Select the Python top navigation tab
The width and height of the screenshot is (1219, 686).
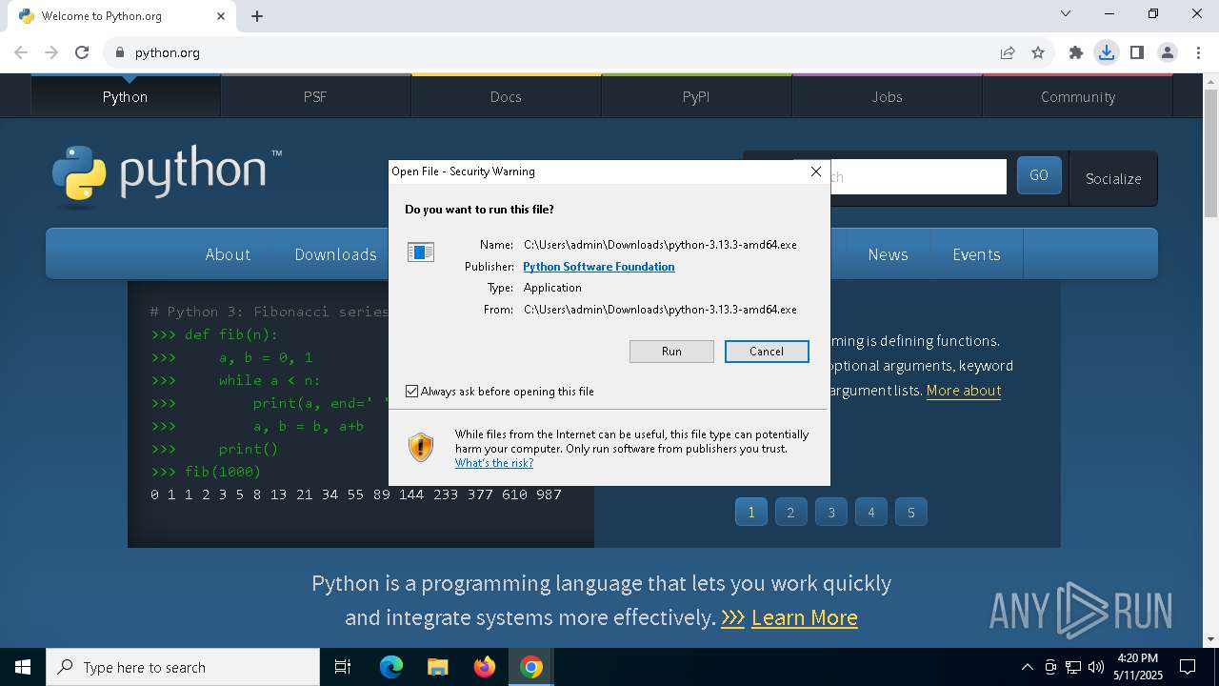pyautogui.click(x=125, y=96)
